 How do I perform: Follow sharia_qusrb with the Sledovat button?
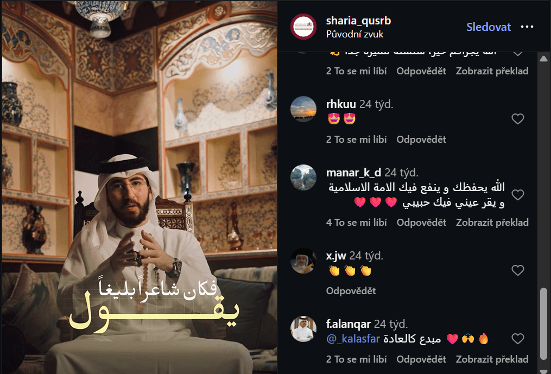[489, 27]
